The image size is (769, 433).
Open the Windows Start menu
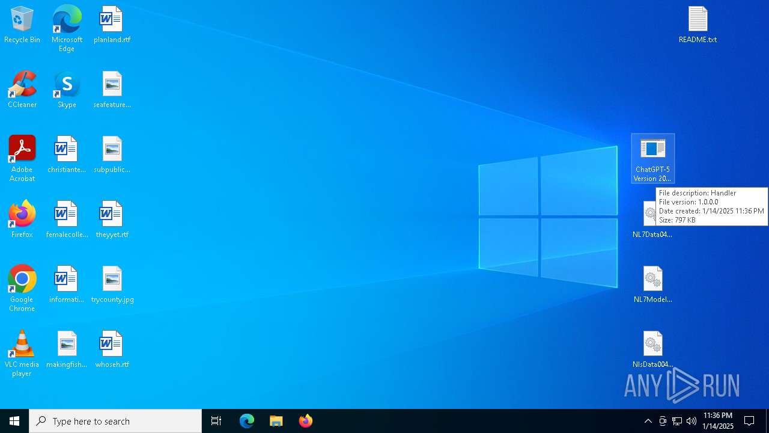[x=14, y=421]
